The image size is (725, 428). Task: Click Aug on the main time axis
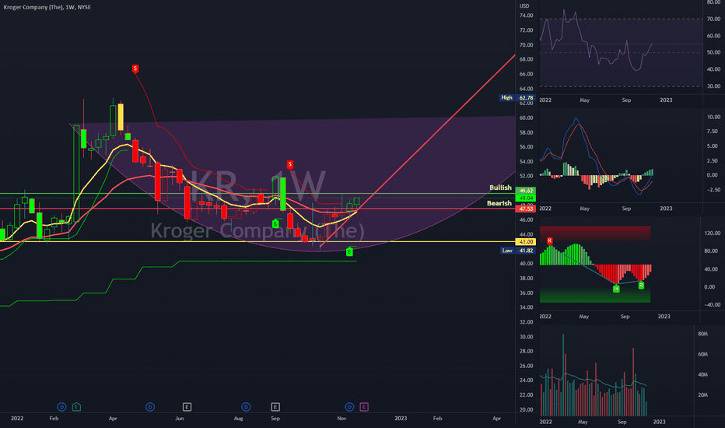(x=239, y=419)
